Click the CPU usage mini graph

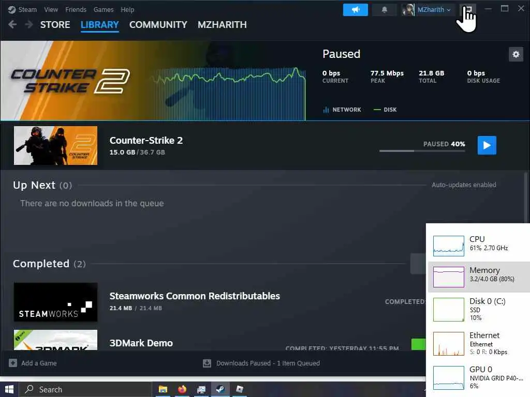tap(449, 246)
